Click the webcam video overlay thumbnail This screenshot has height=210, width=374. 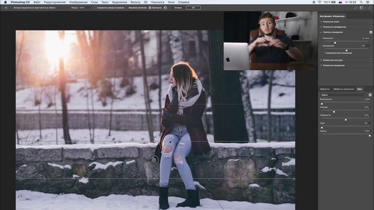click(271, 41)
